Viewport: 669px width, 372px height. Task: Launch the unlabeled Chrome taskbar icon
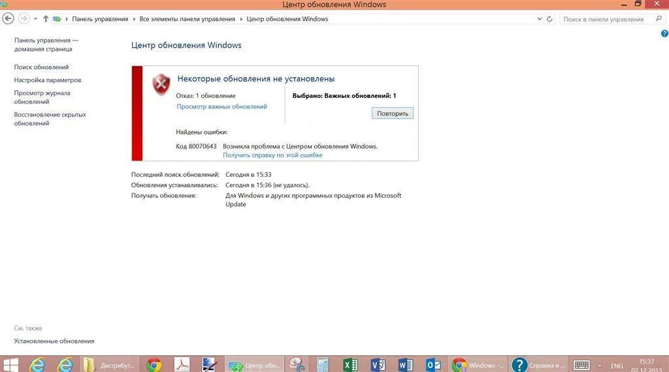tap(154, 365)
